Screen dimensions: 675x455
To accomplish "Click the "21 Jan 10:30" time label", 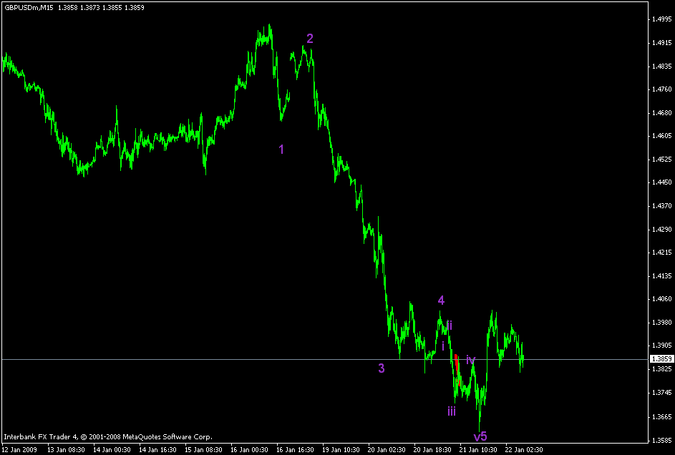I will [x=478, y=450].
